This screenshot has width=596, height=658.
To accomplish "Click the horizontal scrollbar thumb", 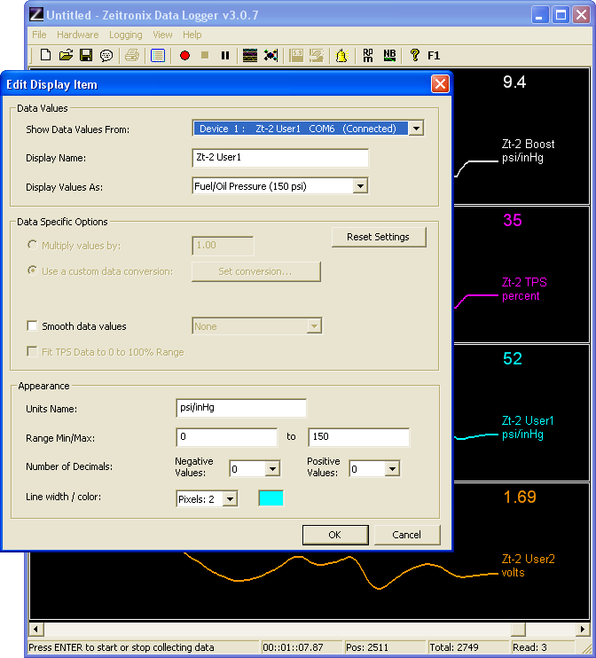I will (519, 629).
